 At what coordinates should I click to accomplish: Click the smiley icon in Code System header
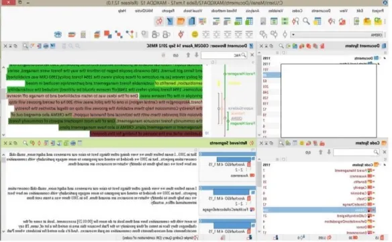pos(302,143)
